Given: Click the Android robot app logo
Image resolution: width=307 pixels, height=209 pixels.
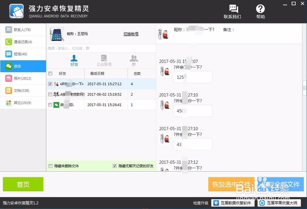Looking at the screenshot, I should 17,11.
